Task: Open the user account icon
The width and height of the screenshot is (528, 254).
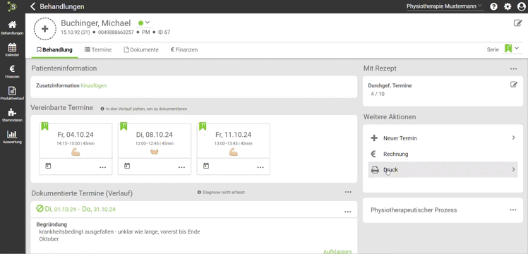Action: [521, 6]
